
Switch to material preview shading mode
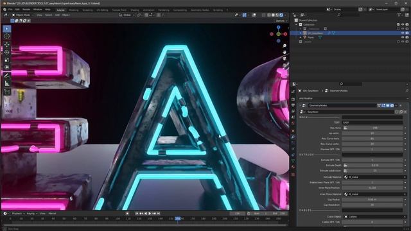click(x=277, y=15)
